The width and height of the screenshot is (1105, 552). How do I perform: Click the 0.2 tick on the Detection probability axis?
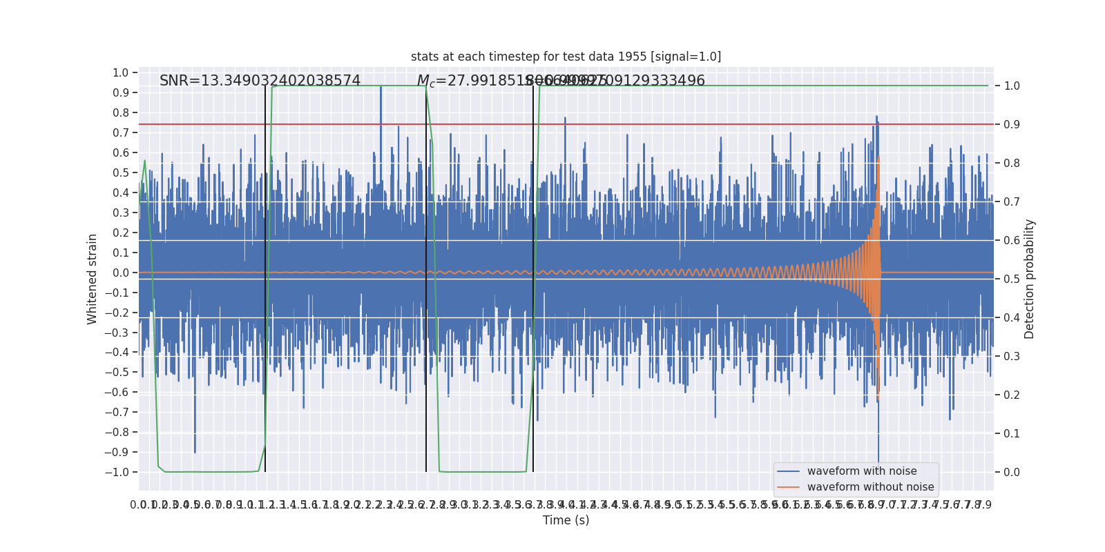pyautogui.click(x=1012, y=395)
